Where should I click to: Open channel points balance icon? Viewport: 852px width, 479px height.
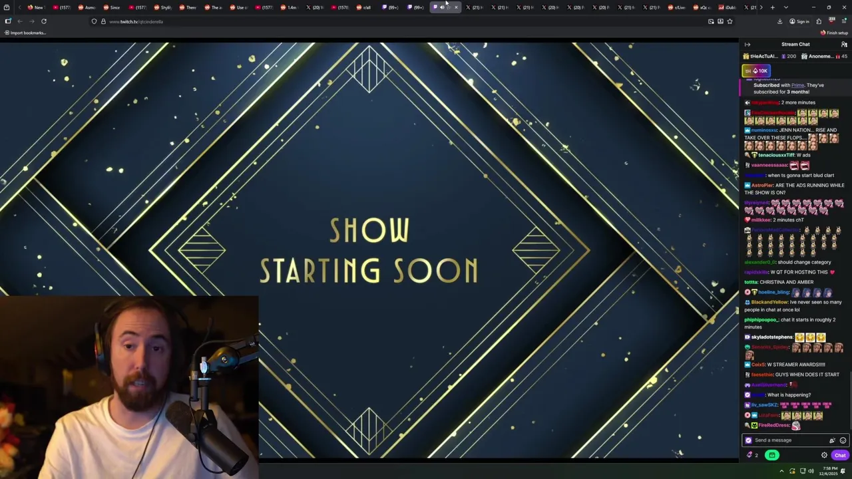(x=751, y=455)
